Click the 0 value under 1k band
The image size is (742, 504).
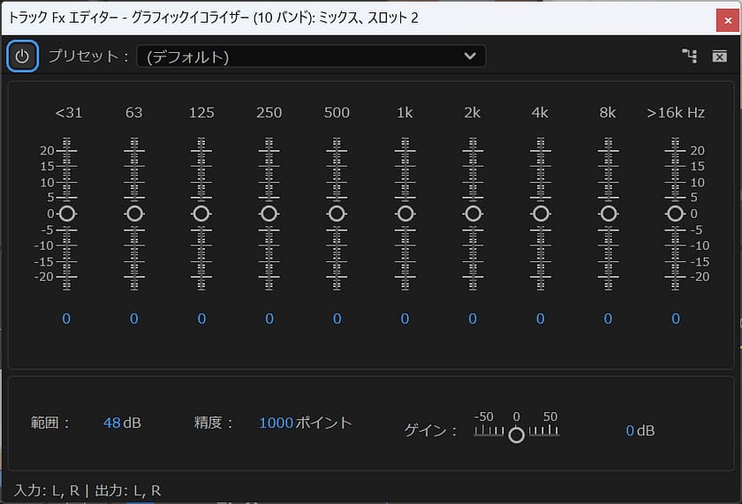405,319
